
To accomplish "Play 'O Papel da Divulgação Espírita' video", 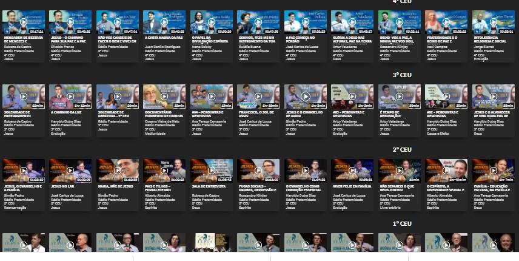I will click(x=212, y=22).
